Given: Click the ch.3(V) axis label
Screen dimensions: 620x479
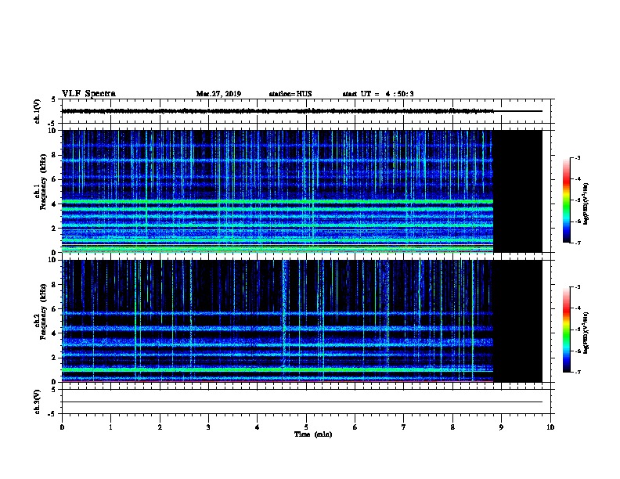Looking at the screenshot, I should point(37,402).
